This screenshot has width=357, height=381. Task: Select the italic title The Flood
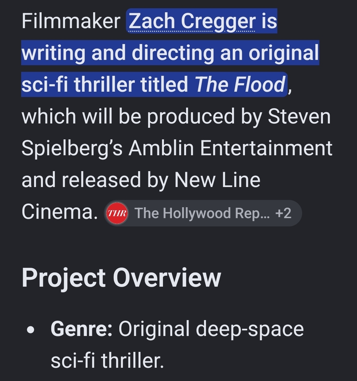(240, 84)
